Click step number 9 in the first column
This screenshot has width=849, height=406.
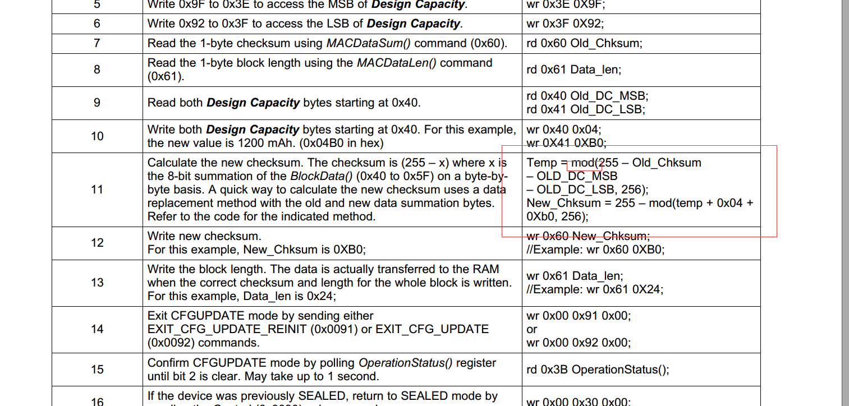pyautogui.click(x=97, y=103)
